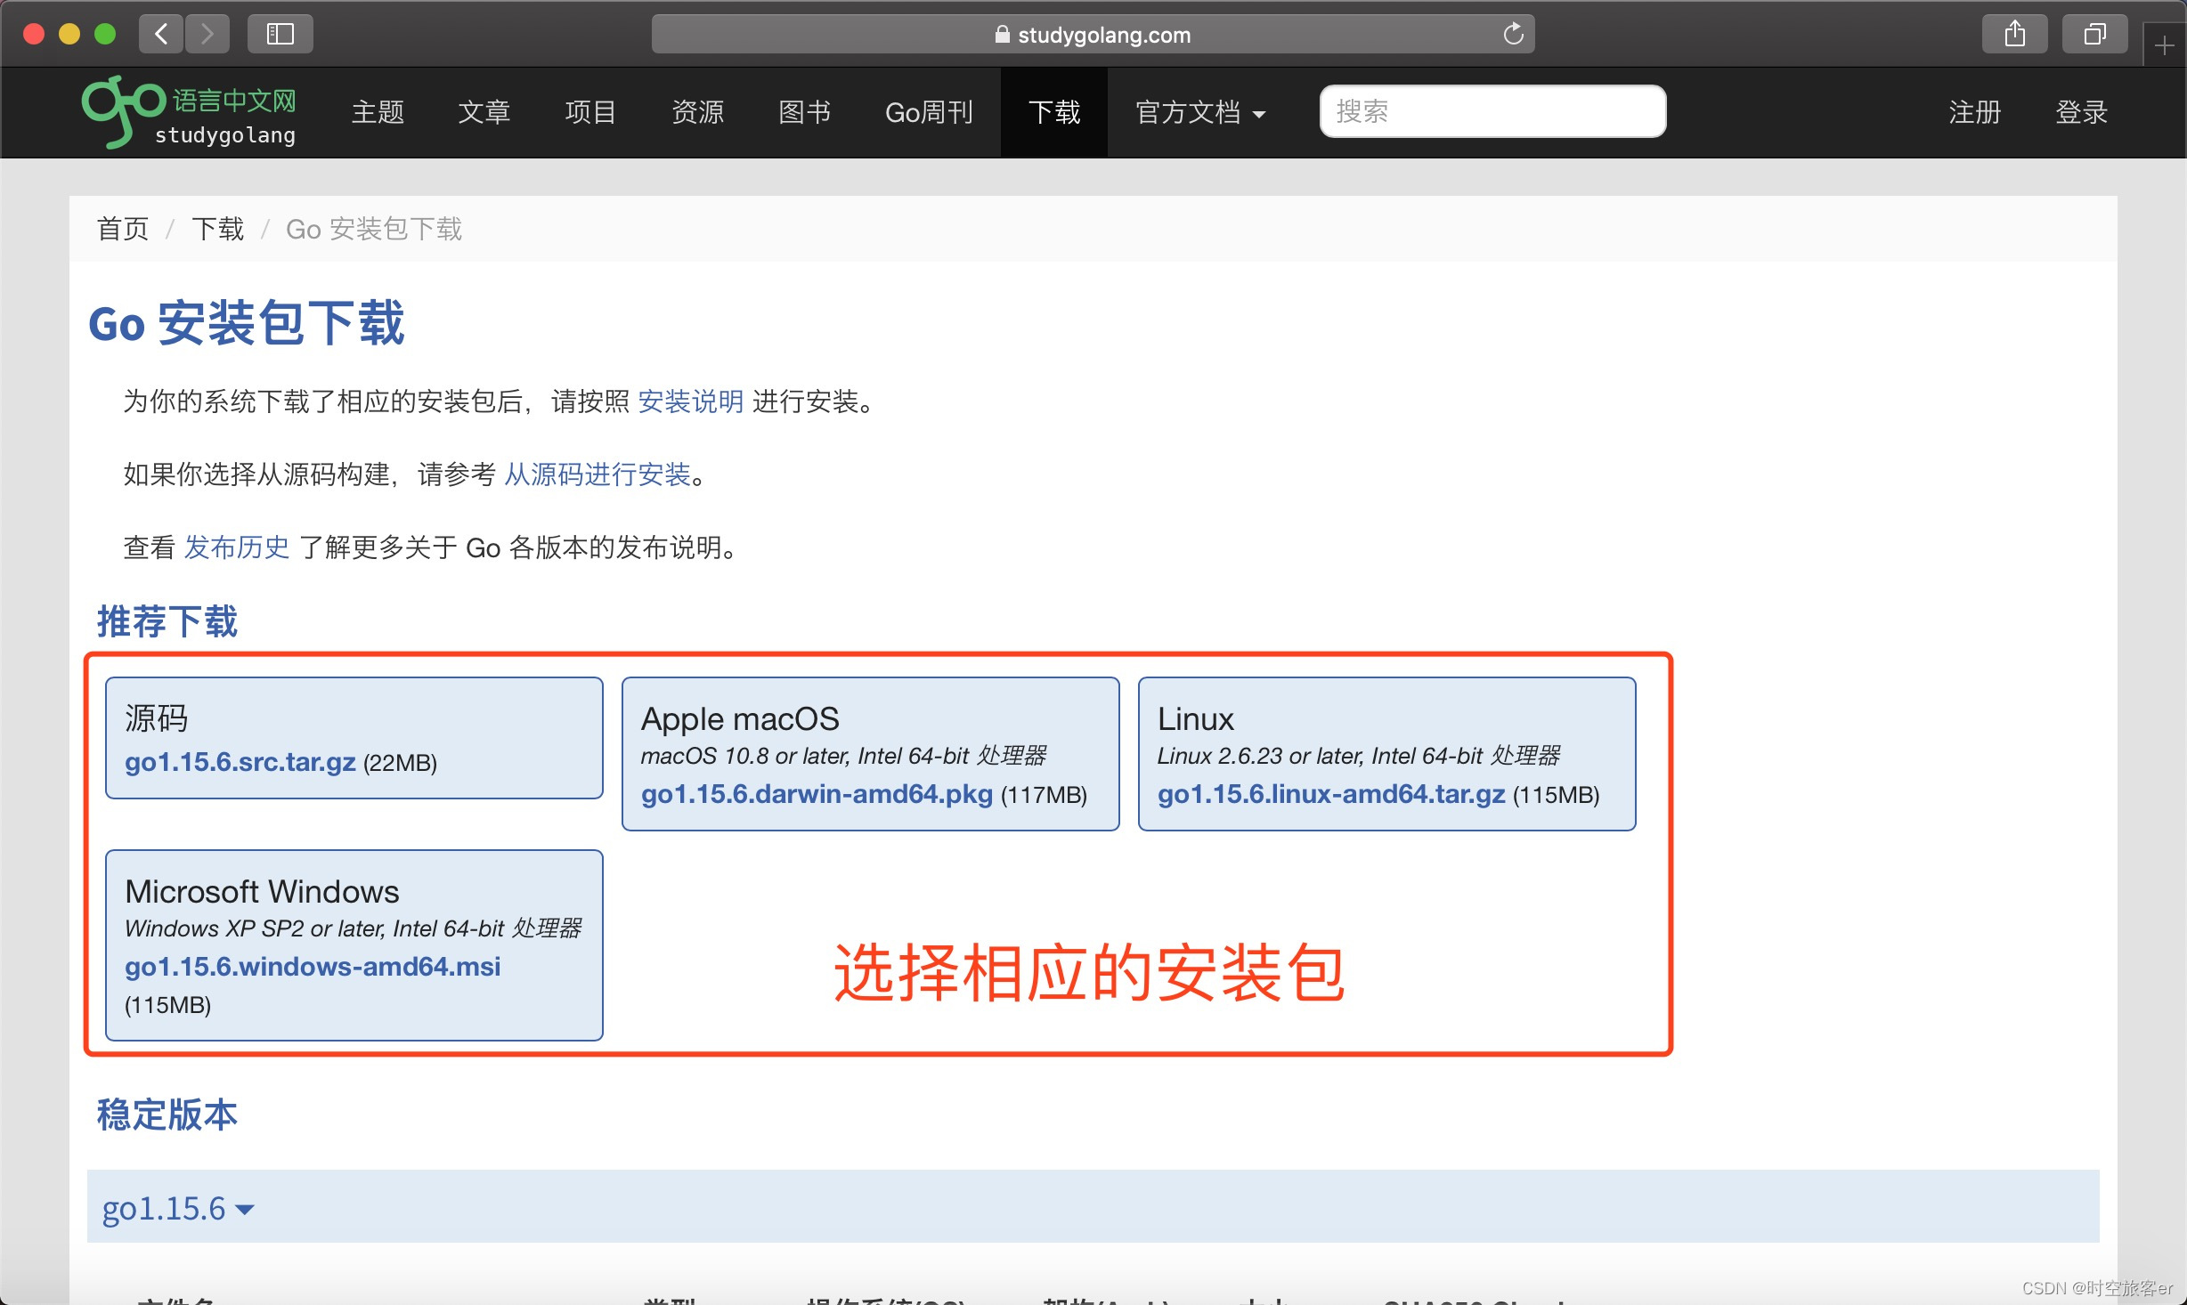Open the 项目 nav item

[x=590, y=112]
